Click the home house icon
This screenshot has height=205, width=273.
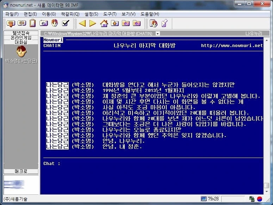coord(104,23)
